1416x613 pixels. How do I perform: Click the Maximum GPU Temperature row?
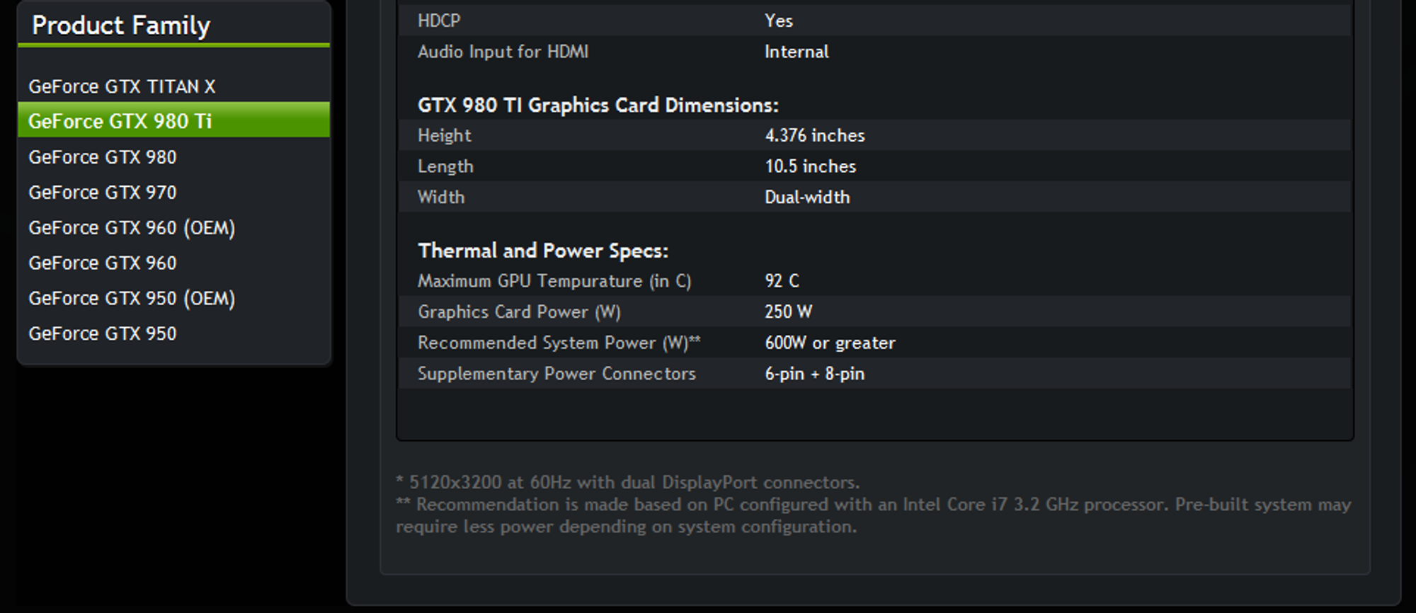coord(875,281)
